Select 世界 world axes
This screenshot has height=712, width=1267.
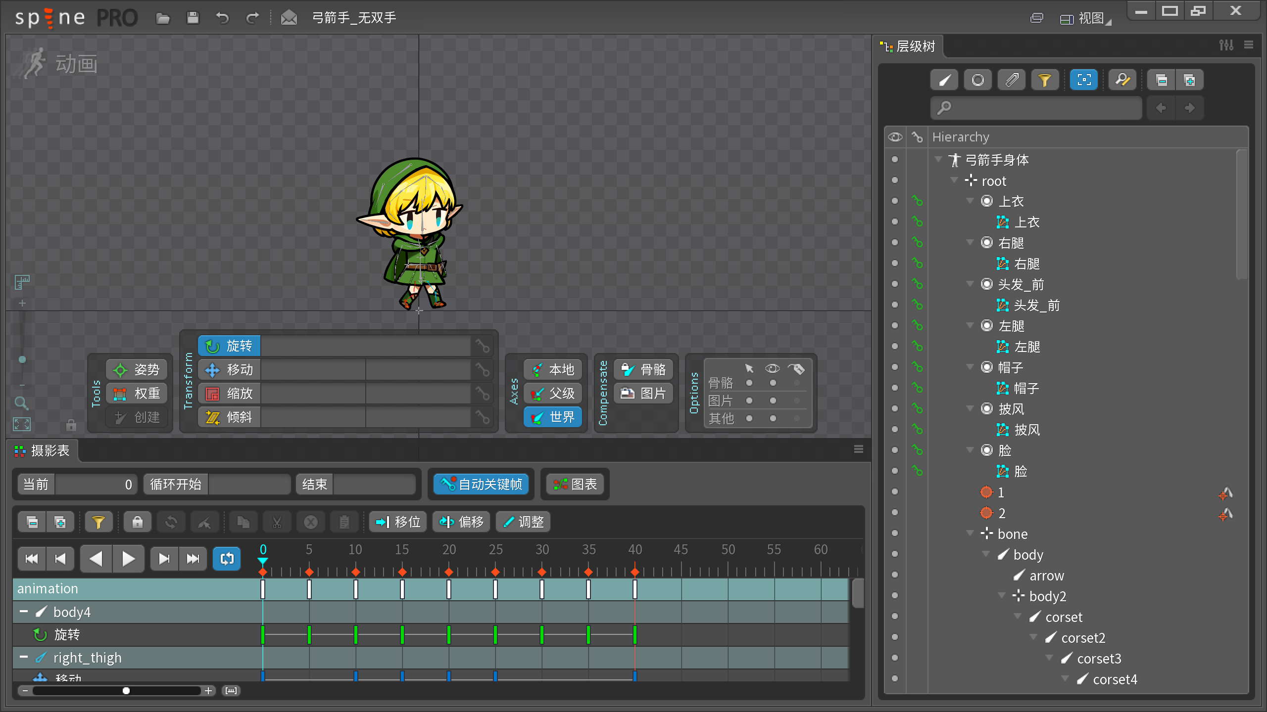(x=553, y=417)
